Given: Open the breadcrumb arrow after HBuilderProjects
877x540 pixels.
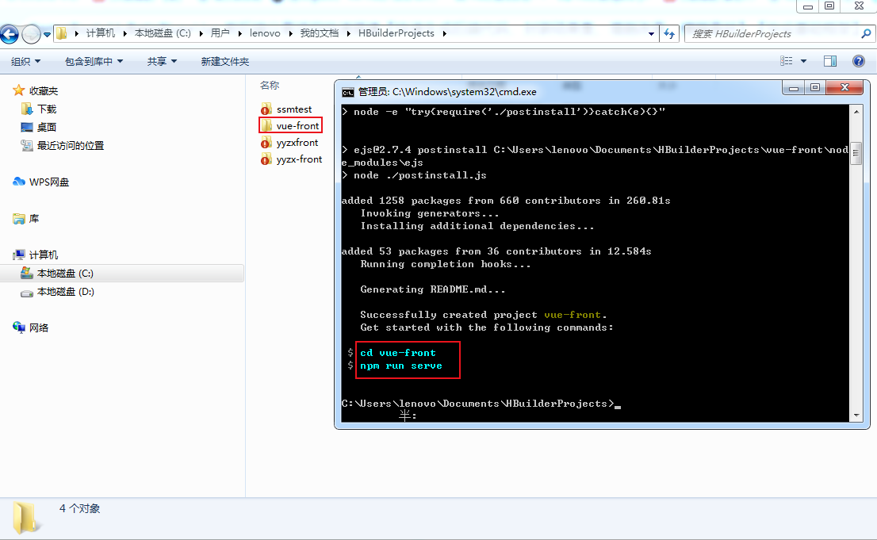Looking at the screenshot, I should 446,33.
